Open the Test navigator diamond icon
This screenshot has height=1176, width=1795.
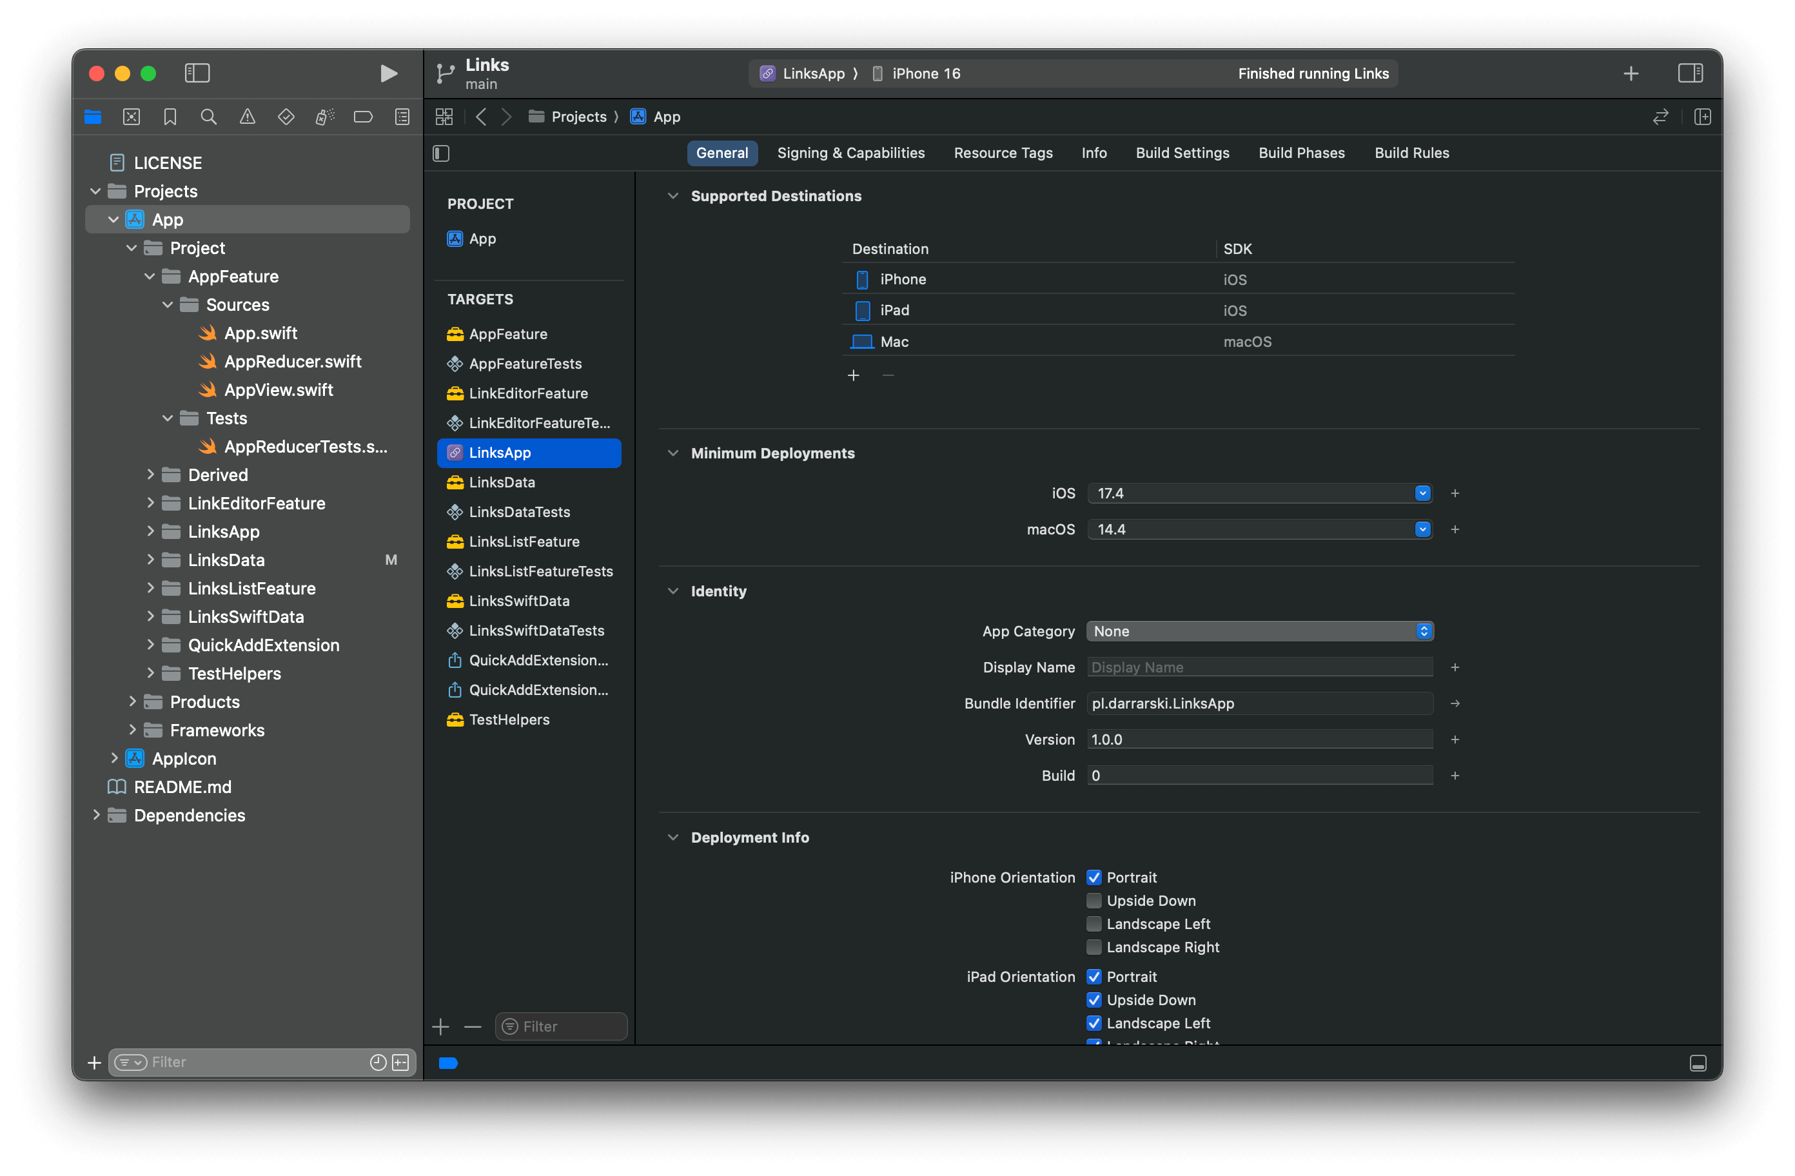[x=286, y=117]
